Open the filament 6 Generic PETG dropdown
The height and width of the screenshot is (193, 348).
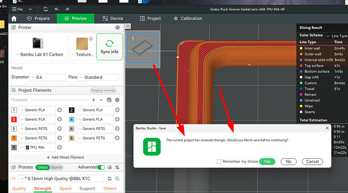[x=94, y=129]
